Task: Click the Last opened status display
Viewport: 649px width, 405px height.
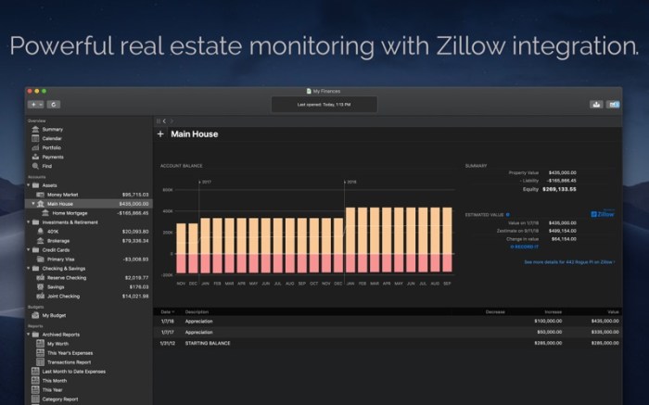Action: 324,105
